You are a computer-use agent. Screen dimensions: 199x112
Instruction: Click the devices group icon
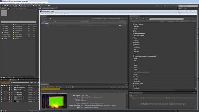(134, 86)
